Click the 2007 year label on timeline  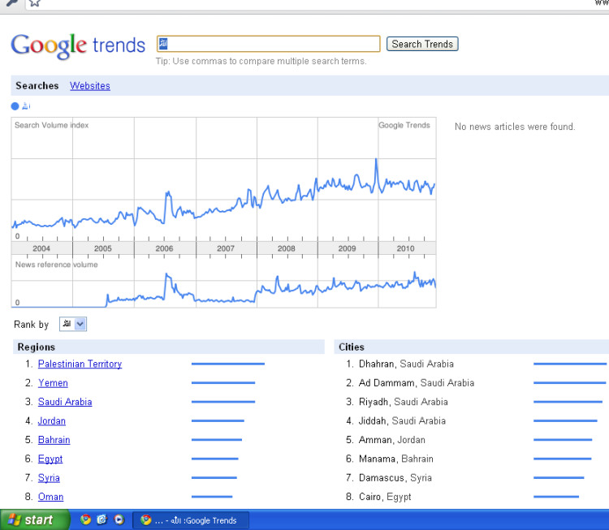tap(226, 248)
